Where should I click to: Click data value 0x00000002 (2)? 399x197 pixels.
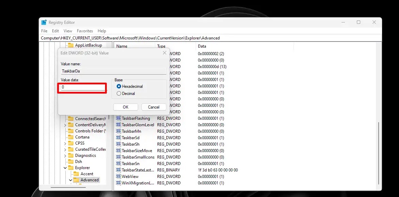point(211,54)
